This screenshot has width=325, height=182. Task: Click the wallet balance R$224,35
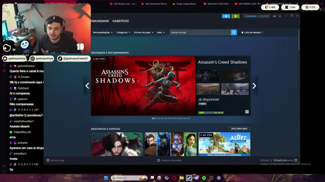tap(264, 16)
